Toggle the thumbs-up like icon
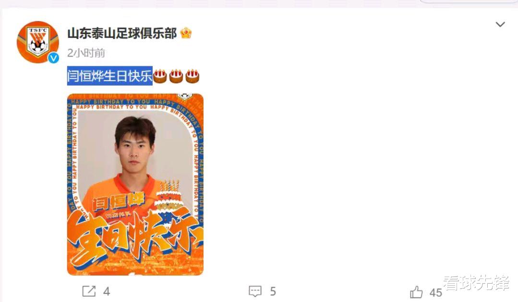The width and height of the screenshot is (518, 302). point(416,292)
